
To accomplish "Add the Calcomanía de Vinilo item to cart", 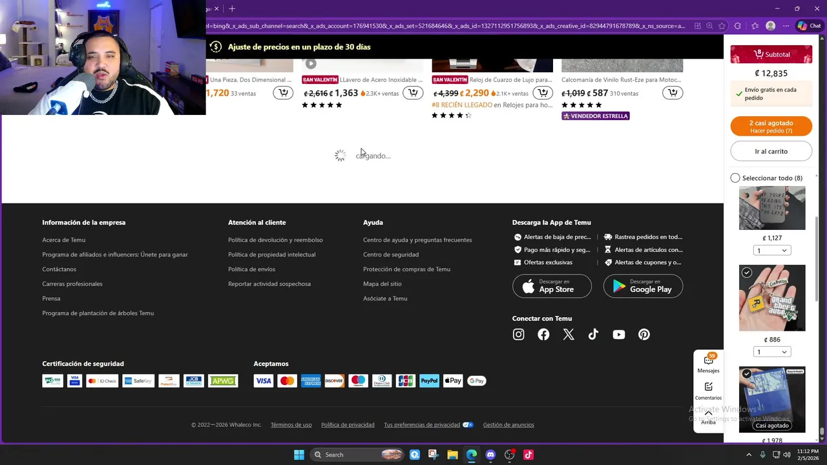I will click(673, 93).
